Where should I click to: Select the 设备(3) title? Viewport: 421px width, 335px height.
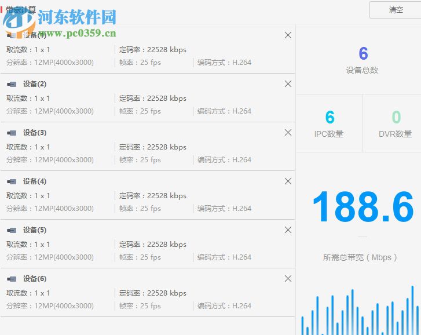35,133
